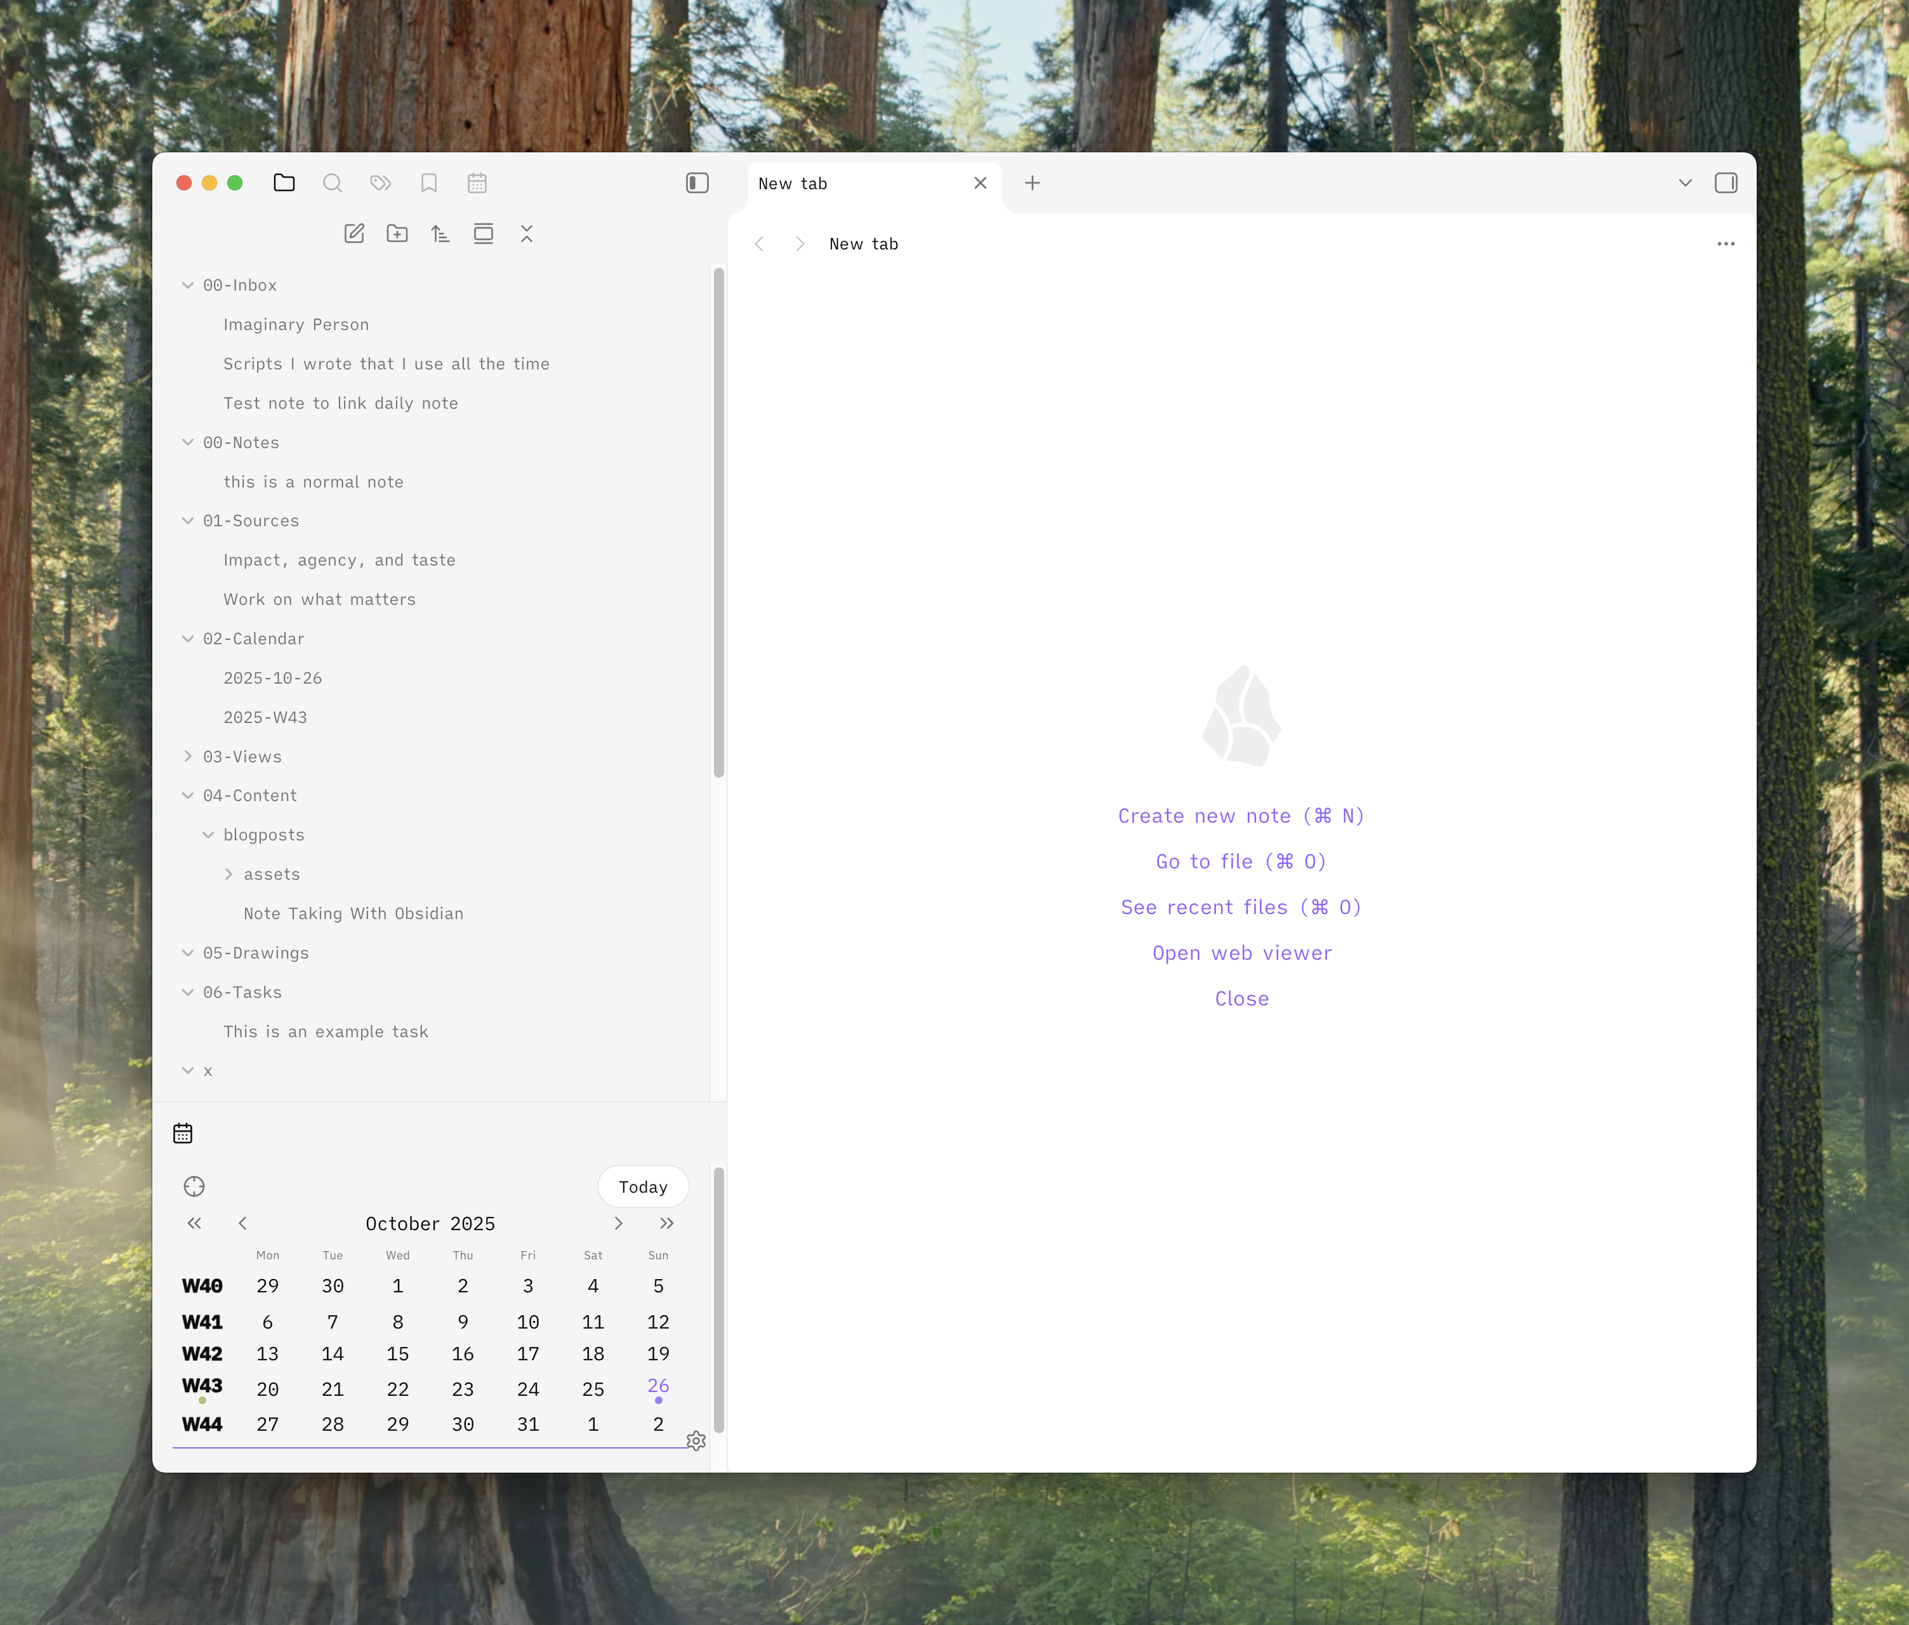Toggle the right sidebar panel

coord(1726,183)
